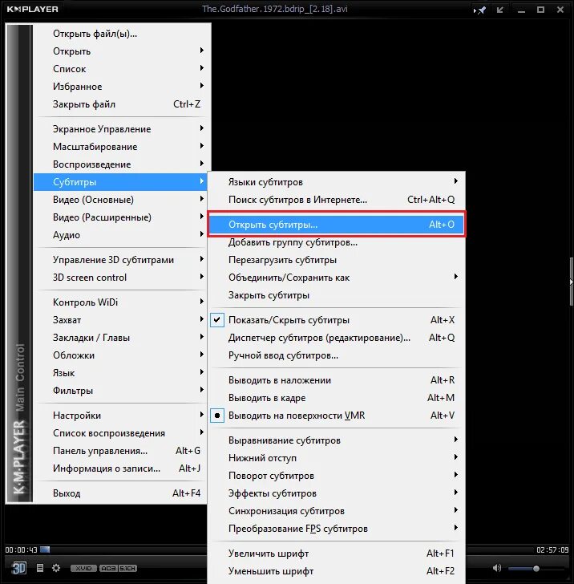
Task: Toggle the always-on-top pin icon
Action: pyautogui.click(x=480, y=10)
